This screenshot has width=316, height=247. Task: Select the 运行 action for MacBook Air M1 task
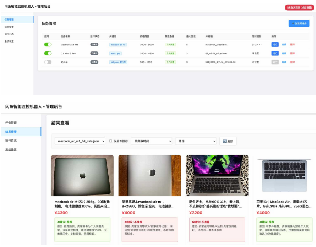[275, 45]
